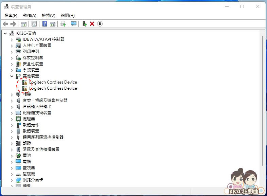Click the mouse icon beside 滑鼠及其他指標裝置
The height and width of the screenshot is (196, 267).
coord(18,149)
